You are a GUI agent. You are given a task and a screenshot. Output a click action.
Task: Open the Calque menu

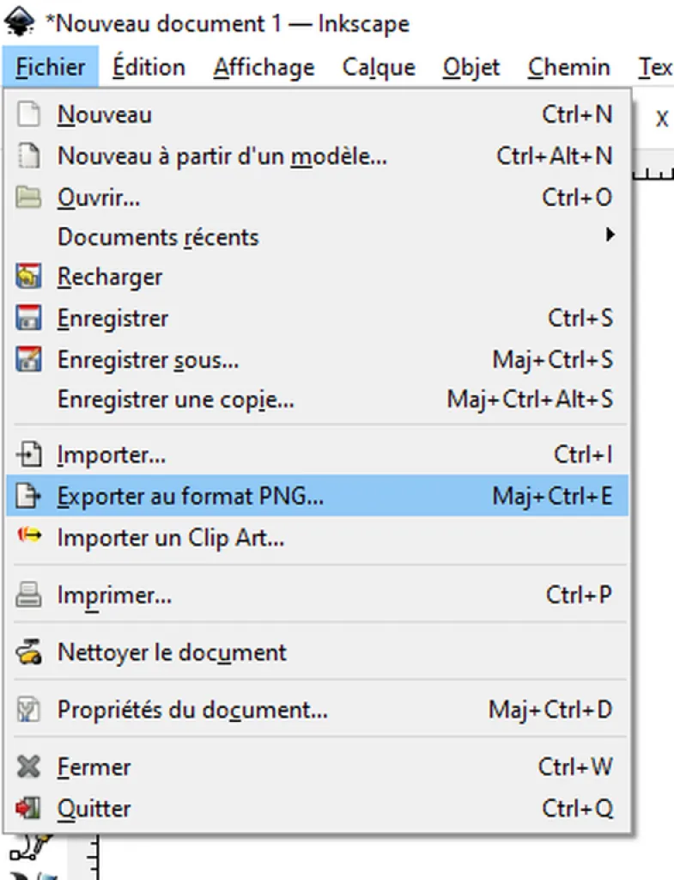click(x=379, y=67)
